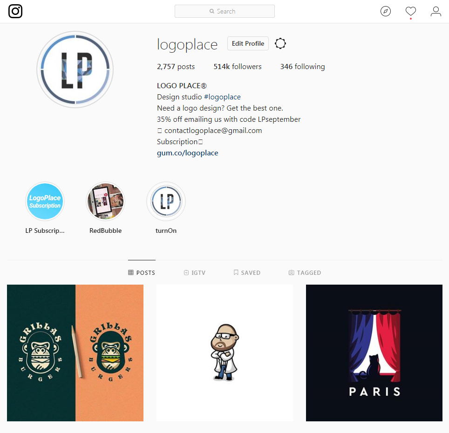Click the Edit Profile button
The height and width of the screenshot is (433, 449).
point(248,43)
